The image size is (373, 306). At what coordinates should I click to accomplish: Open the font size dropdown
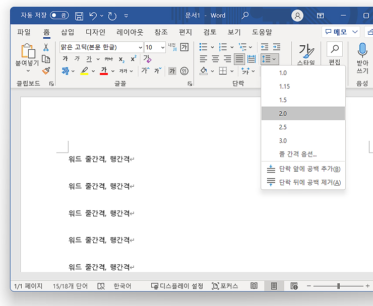163,47
